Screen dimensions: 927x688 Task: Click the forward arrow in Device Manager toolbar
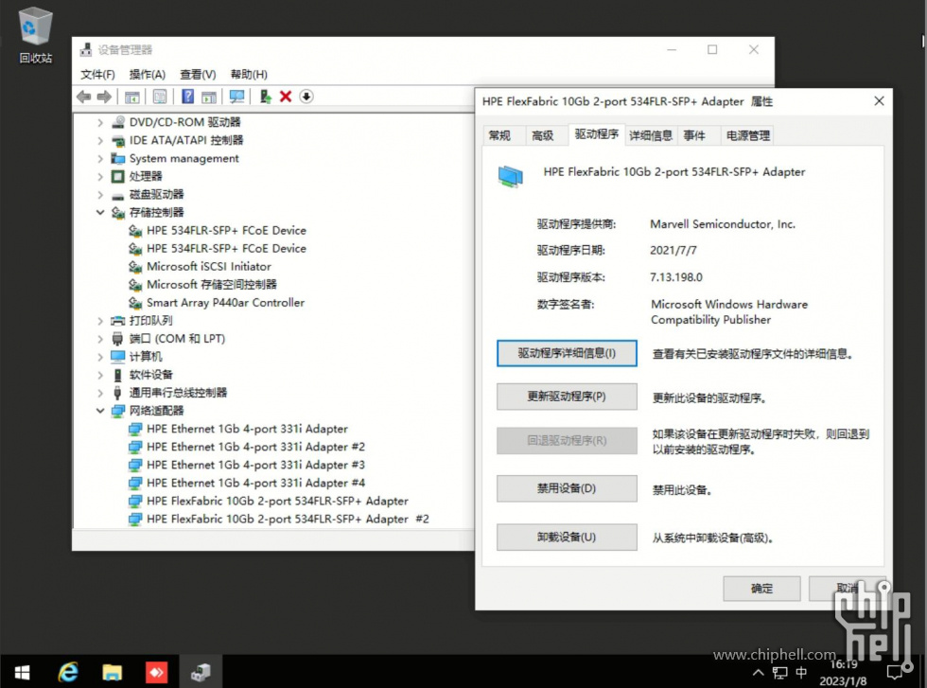pos(104,97)
